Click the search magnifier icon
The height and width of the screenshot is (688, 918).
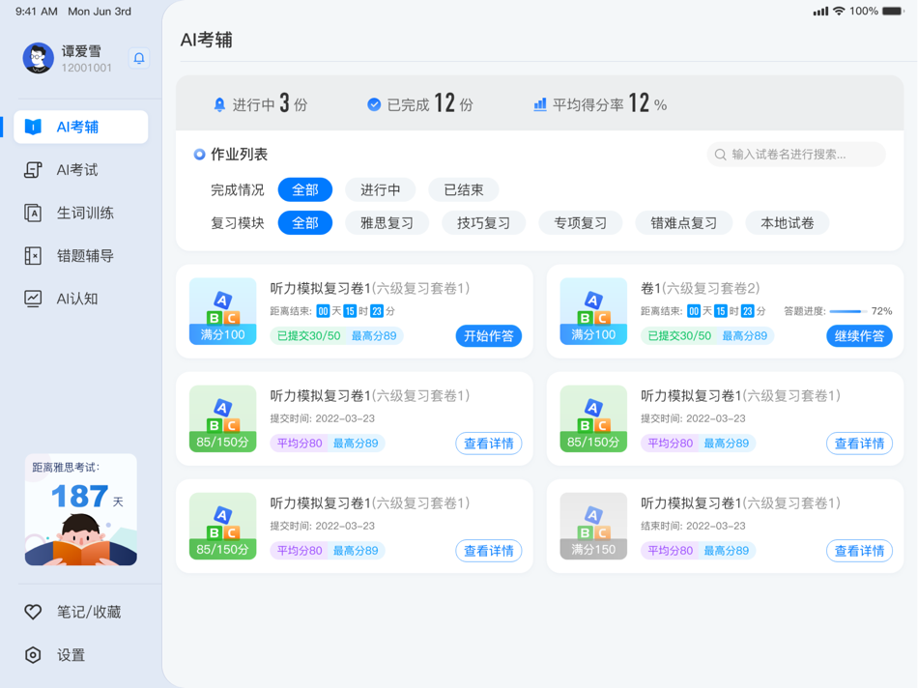click(721, 155)
